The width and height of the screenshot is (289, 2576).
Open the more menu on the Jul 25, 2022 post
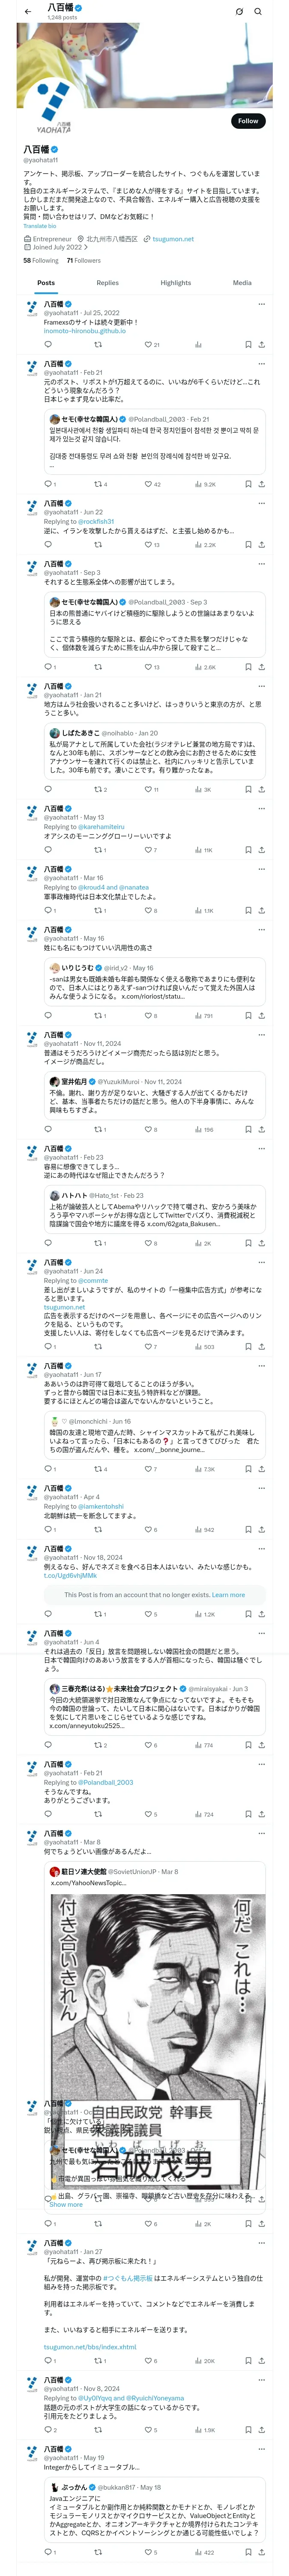[x=261, y=304]
